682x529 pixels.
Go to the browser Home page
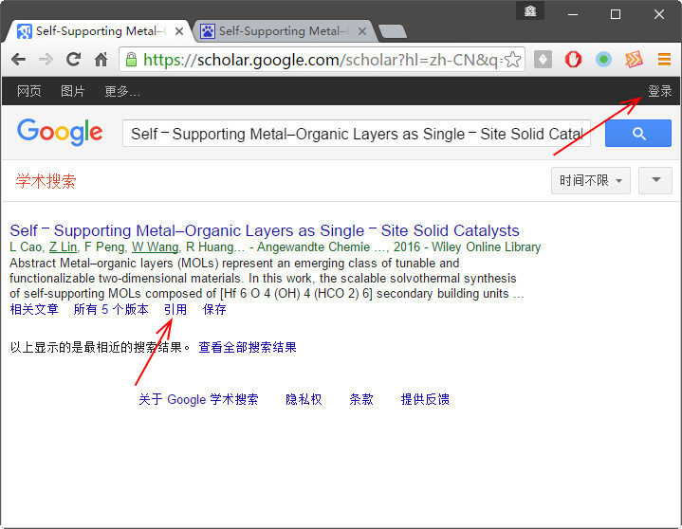tap(101, 59)
